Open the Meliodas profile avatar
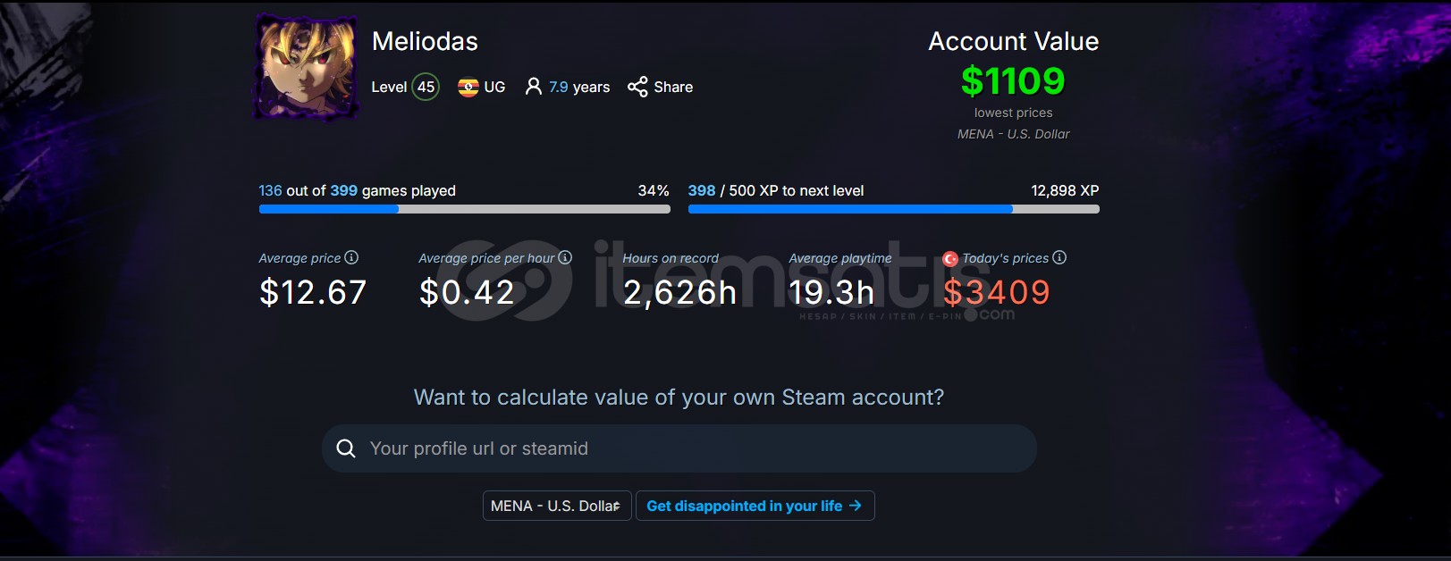This screenshot has width=1451, height=561. 307,67
